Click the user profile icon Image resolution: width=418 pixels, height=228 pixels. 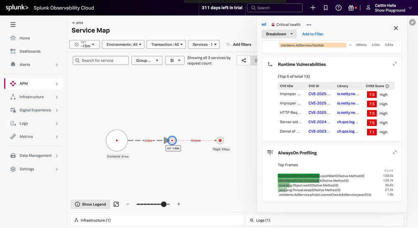click(x=368, y=8)
